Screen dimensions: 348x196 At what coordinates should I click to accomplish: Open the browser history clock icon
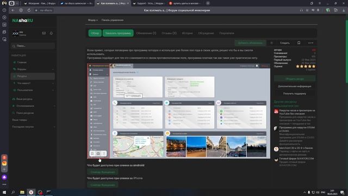4,10
